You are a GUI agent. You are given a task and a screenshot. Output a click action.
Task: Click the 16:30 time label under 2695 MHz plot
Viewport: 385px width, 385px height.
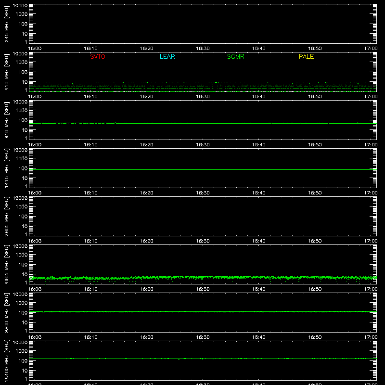pyautogui.click(x=203, y=241)
